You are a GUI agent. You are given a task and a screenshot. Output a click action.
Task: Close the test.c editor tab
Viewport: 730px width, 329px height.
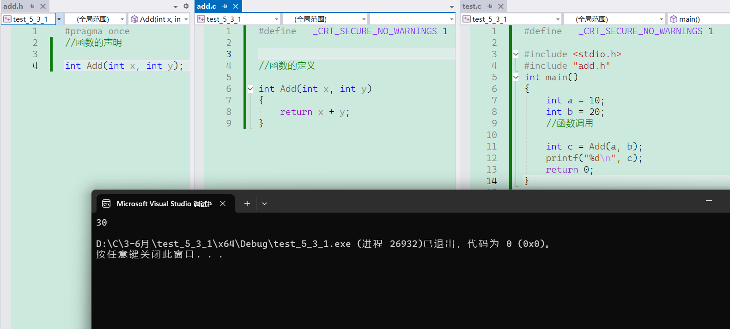pyautogui.click(x=501, y=6)
